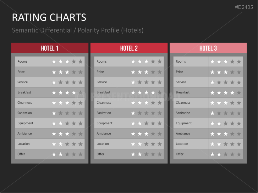Screen dimensions: 258x193
Task: Click the fourth star in Hotel 2 Breakfast row
Action: (153, 92)
